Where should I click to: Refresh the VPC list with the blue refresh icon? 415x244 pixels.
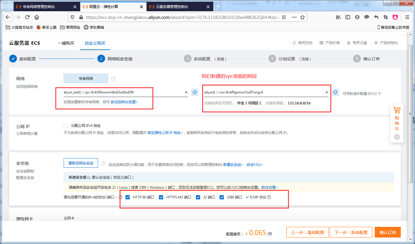[195, 92]
